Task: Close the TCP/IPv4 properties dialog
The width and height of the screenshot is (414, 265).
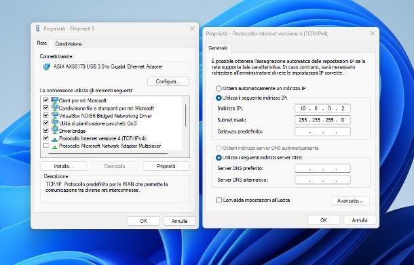Action: point(373,33)
